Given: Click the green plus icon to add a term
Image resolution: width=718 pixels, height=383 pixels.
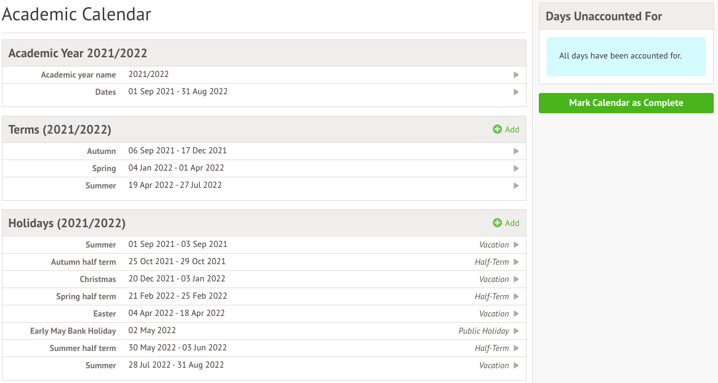Looking at the screenshot, I should (x=498, y=129).
